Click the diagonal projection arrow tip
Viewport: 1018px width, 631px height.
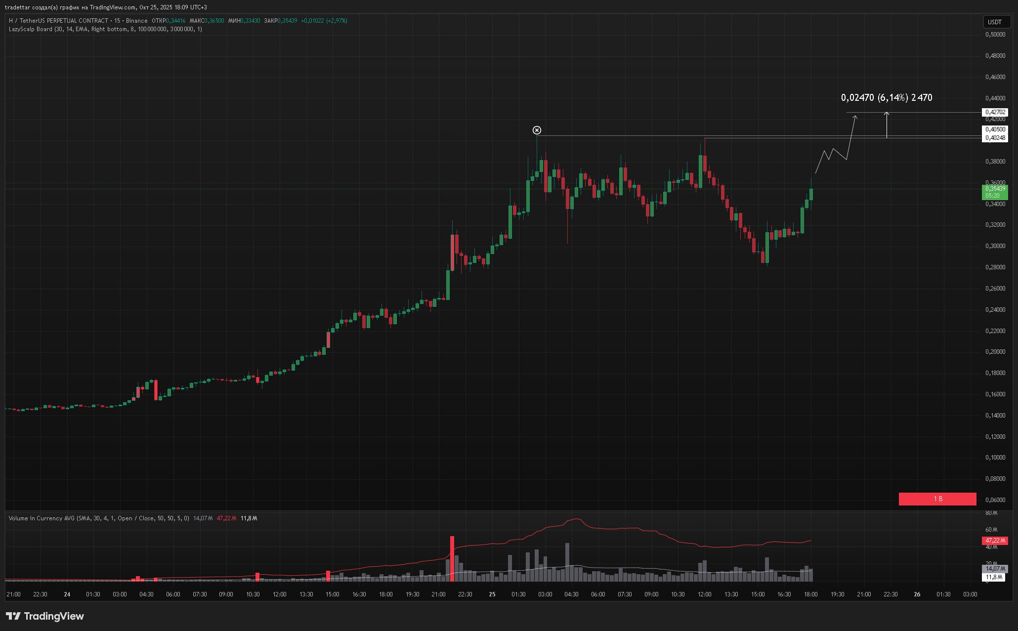pyautogui.click(x=855, y=117)
